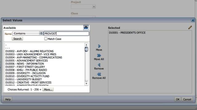Image resolution: width=197 pixels, height=110 pixels.
Task: Click the double-arrow Remove All icon
Action: point(99,74)
